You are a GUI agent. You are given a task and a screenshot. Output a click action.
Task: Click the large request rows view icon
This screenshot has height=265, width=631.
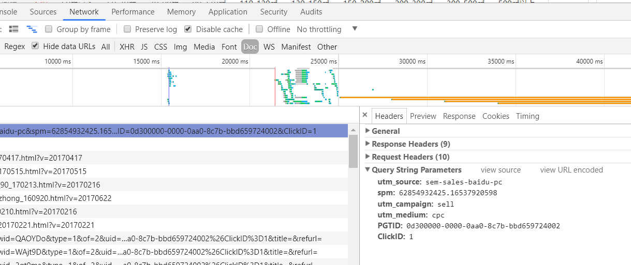pos(14,29)
